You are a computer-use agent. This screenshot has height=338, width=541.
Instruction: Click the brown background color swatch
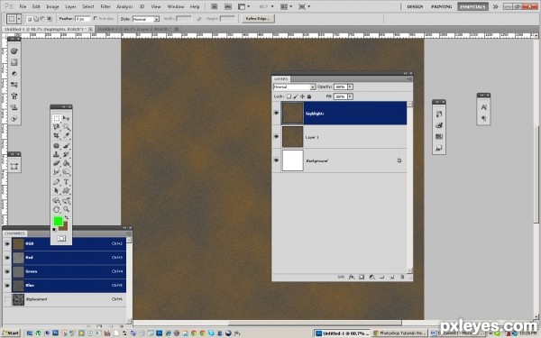65,227
